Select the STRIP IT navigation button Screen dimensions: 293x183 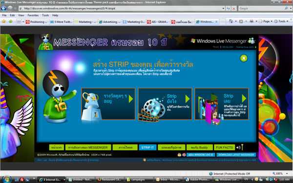pos(147,147)
